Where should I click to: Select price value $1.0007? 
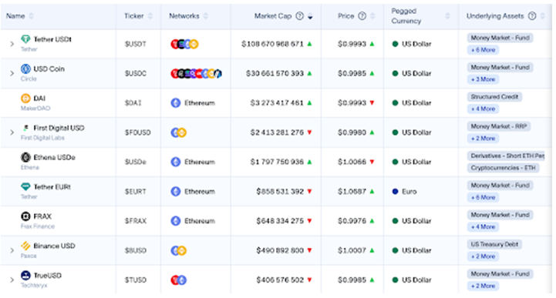(x=352, y=250)
